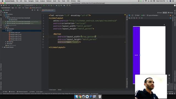
Task: Click the pan cross icon in preview toolbar
Action: point(142,18)
